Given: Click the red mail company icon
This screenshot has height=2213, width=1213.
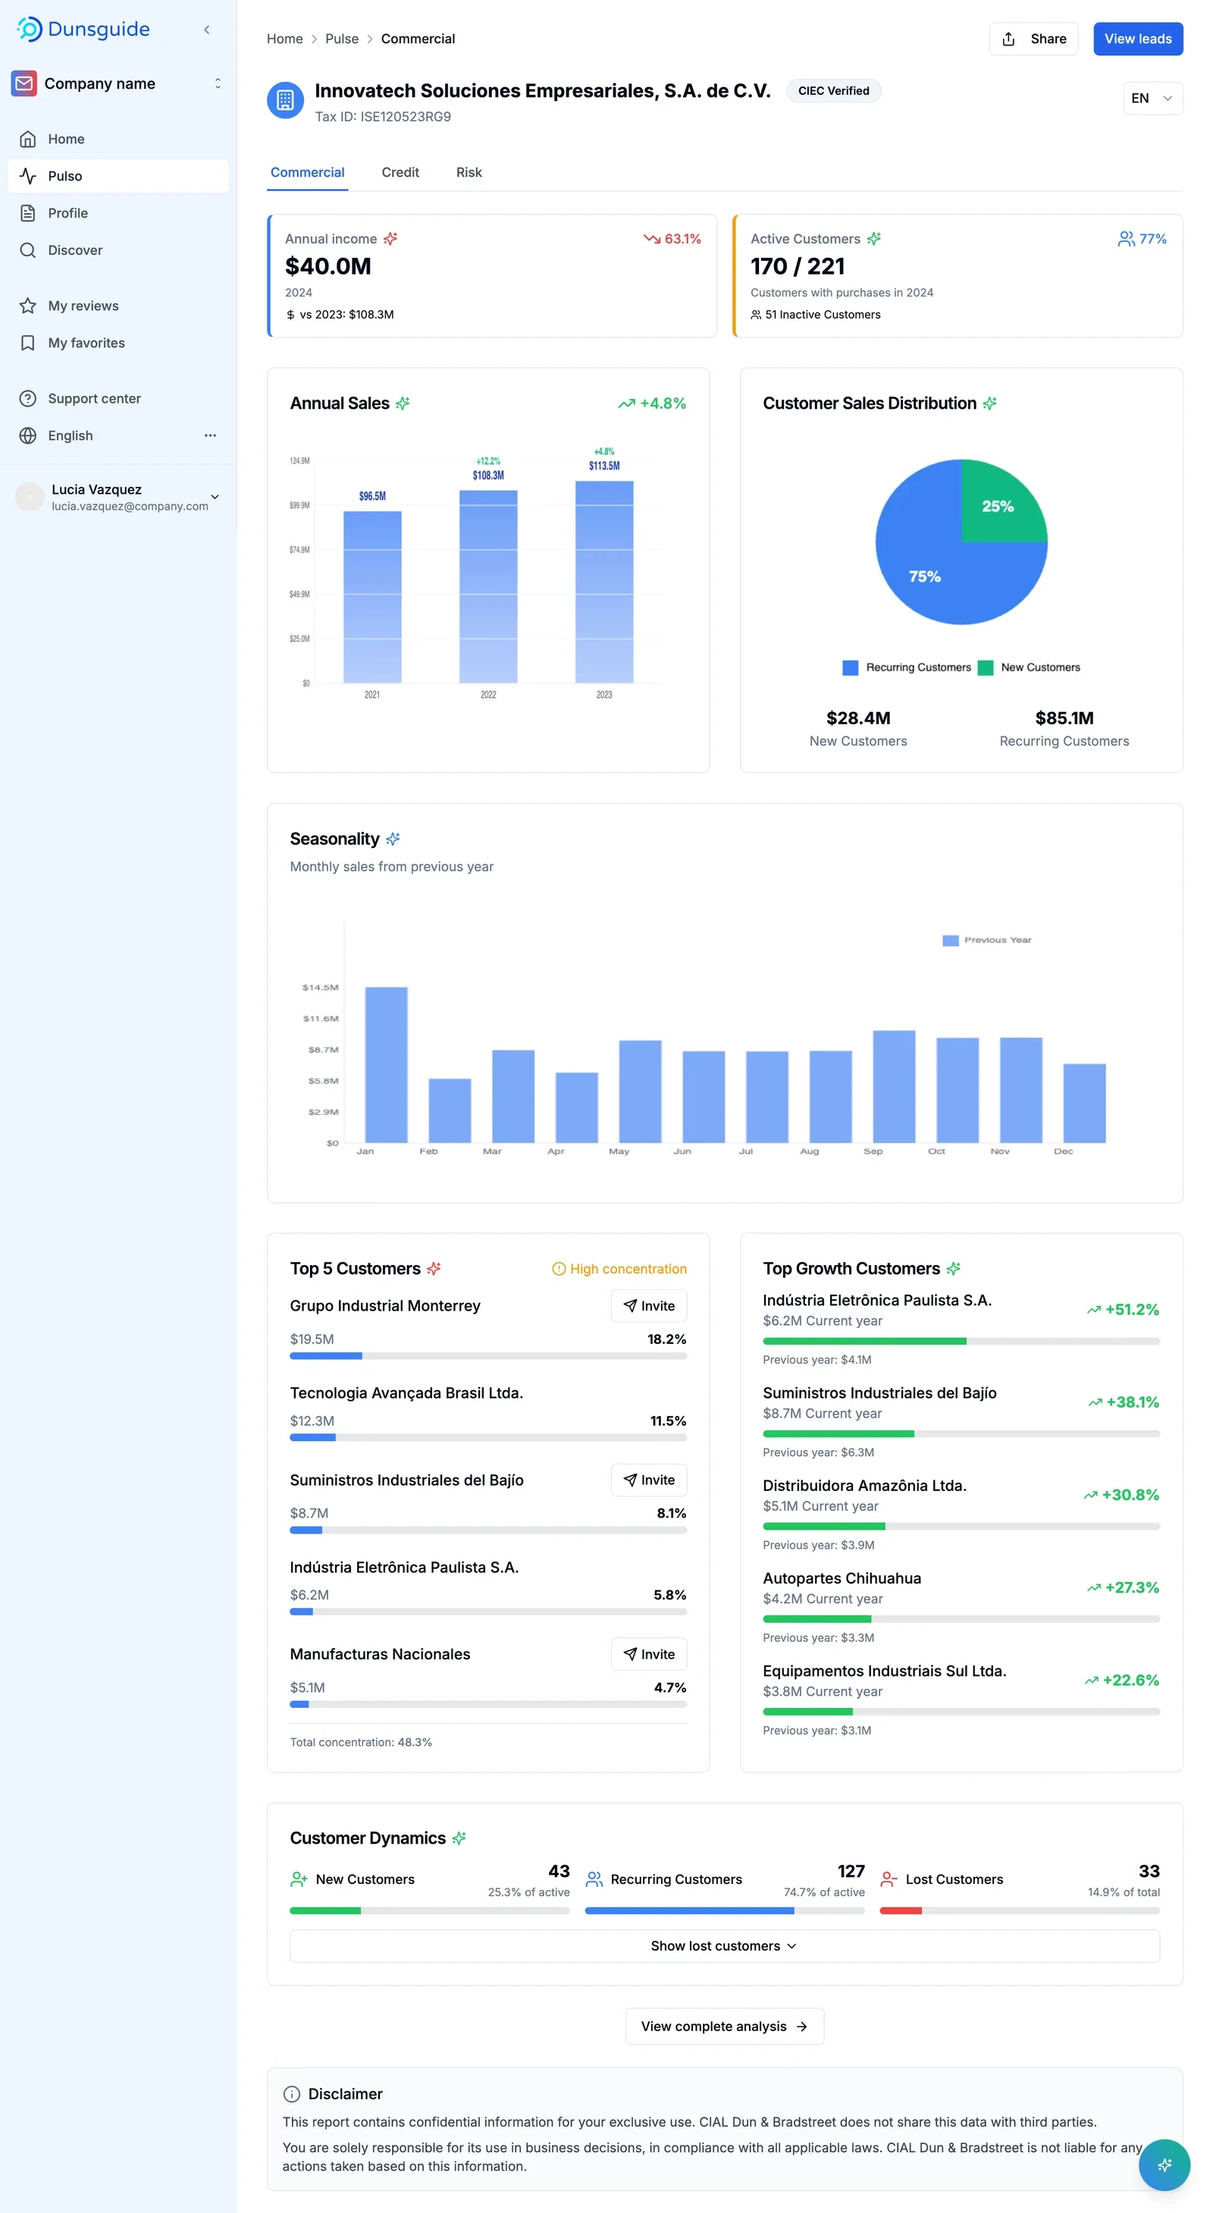Looking at the screenshot, I should tap(24, 83).
